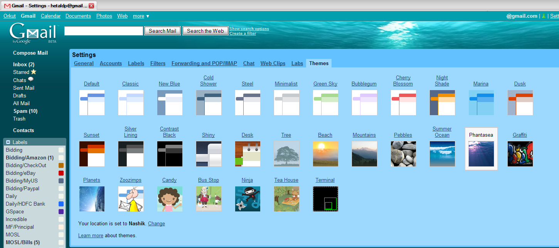Apply the Dusk theme thumbnail
Image resolution: width=559 pixels, height=248 pixels.
point(520,103)
